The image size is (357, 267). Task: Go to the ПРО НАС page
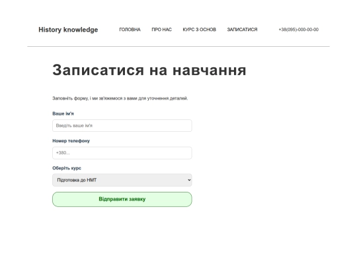pyautogui.click(x=162, y=30)
